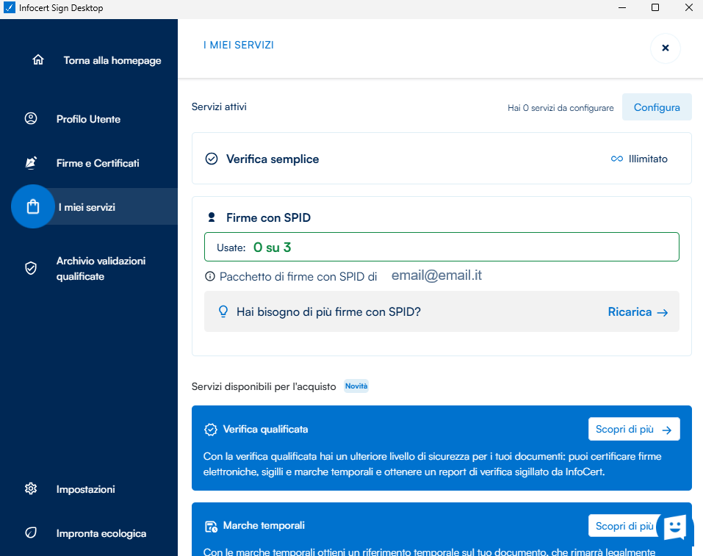Open Torna alla homepage link
703x556 pixels.
pyautogui.click(x=112, y=60)
